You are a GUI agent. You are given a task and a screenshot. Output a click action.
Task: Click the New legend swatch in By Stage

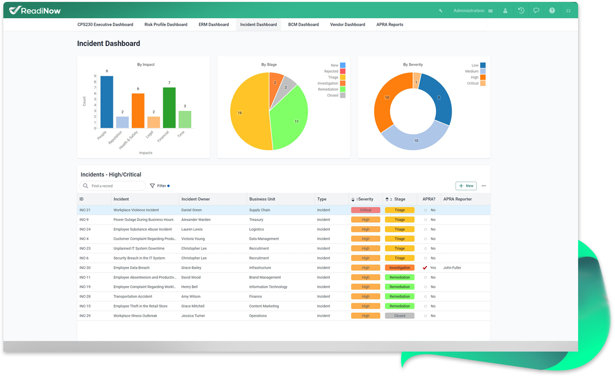(x=342, y=65)
